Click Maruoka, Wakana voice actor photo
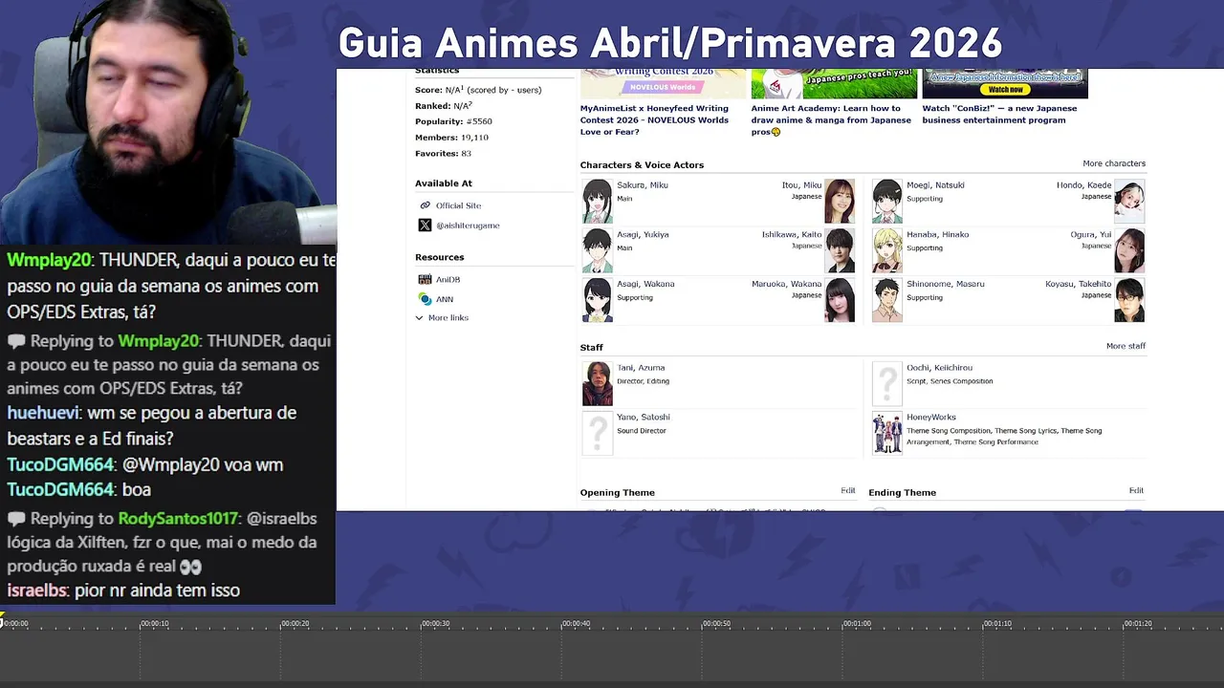1224x688 pixels. [840, 300]
